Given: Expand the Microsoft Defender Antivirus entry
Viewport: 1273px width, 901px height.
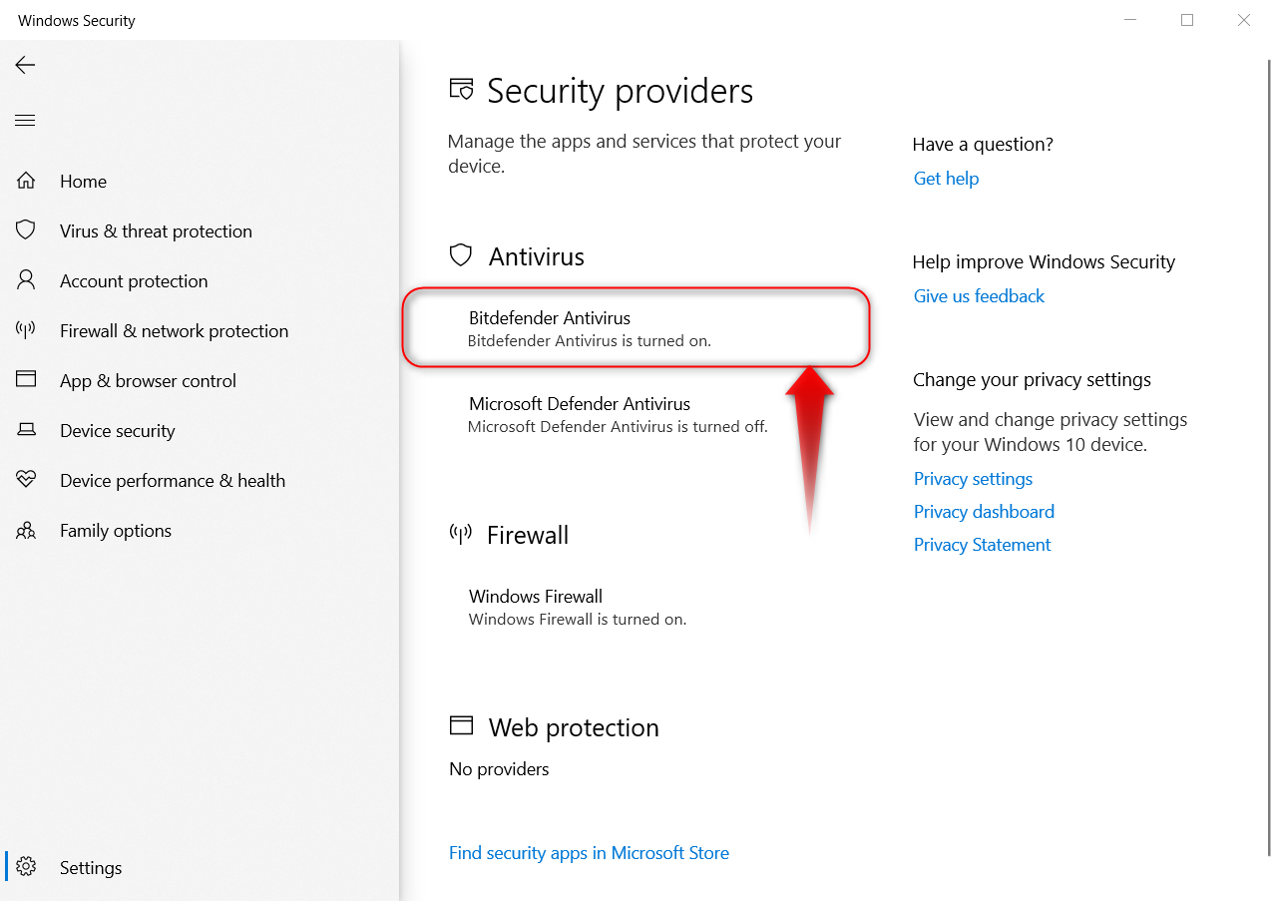Looking at the screenshot, I should tap(618, 414).
